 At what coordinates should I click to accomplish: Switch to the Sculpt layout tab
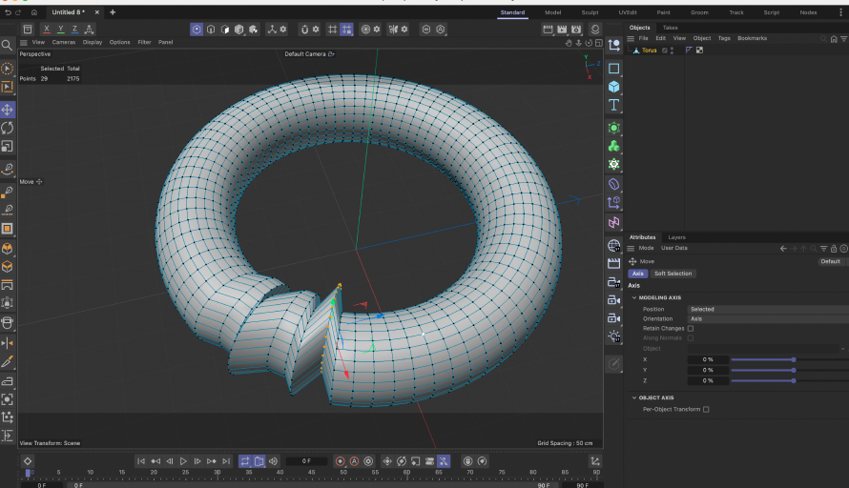tap(590, 12)
